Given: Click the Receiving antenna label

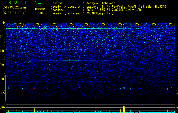Looking at the screenshot, I should [65, 13].
